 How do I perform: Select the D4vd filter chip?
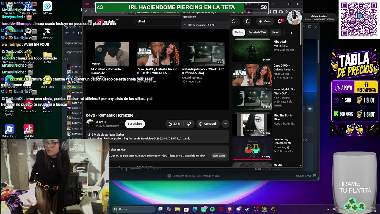pyautogui.click(x=275, y=32)
